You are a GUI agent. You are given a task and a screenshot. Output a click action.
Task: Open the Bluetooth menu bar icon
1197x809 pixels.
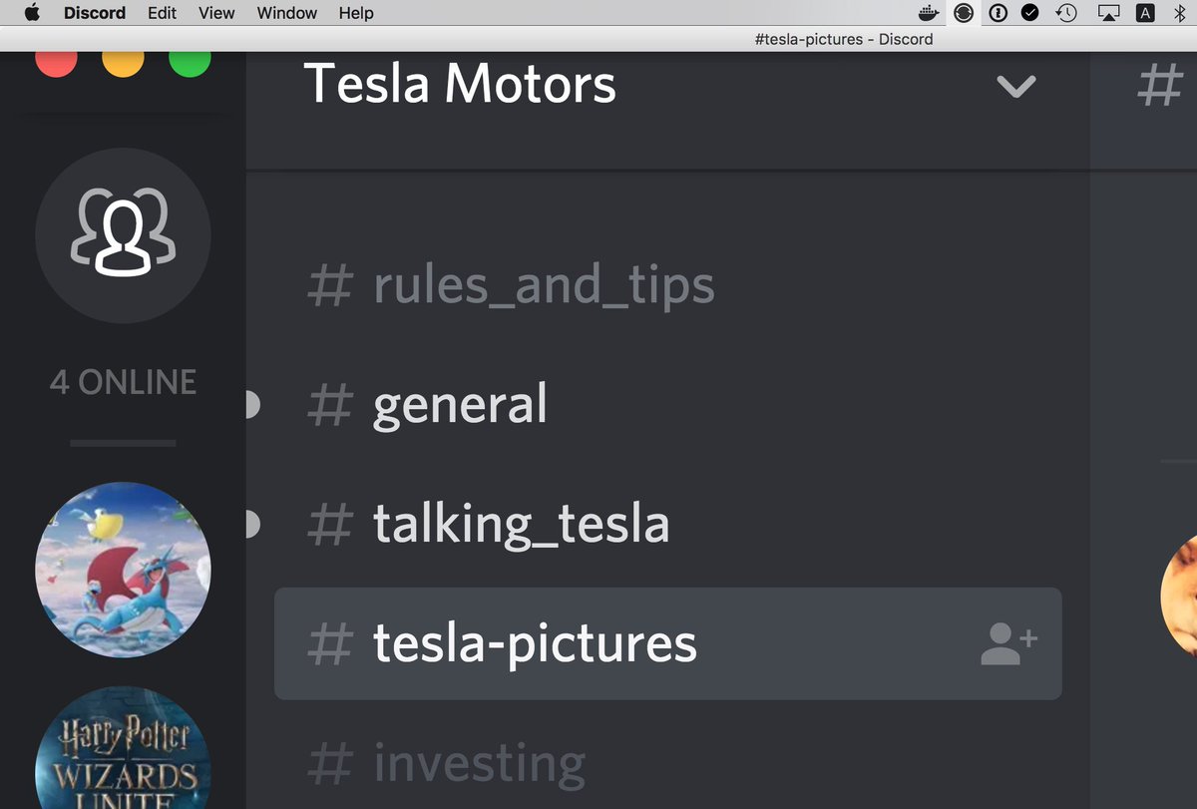click(1179, 13)
